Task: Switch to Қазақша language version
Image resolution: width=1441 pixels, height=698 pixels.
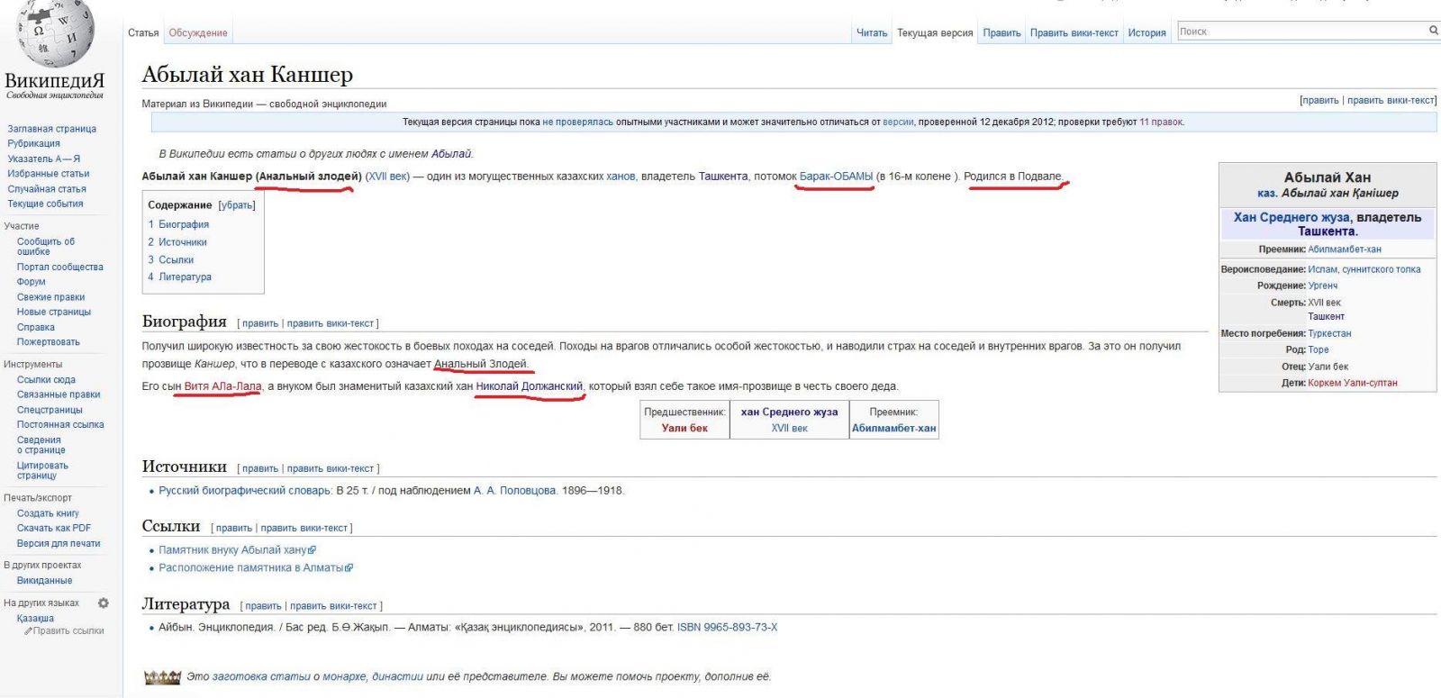Action: tap(35, 619)
